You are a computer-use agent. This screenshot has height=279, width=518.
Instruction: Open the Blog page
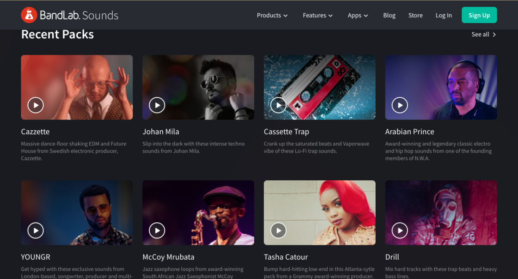389,15
